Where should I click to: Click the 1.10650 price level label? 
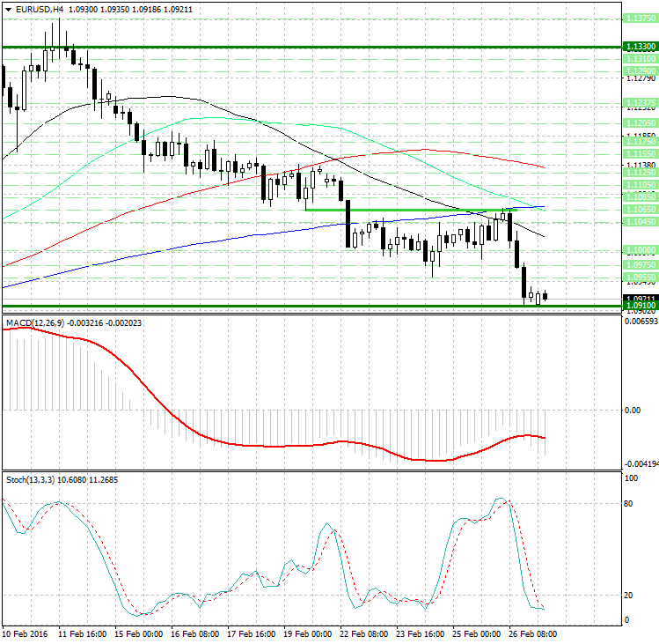(x=641, y=209)
